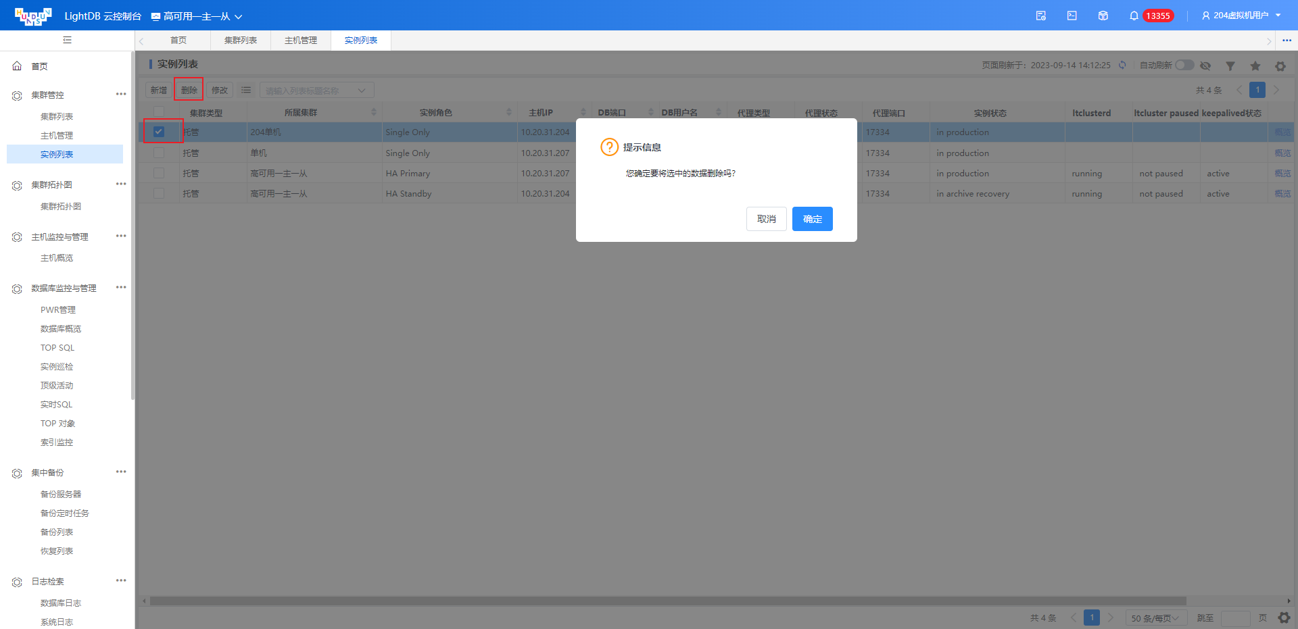Image resolution: width=1298 pixels, height=629 pixels.
Task: Confirm deletion with 确定 button
Action: click(813, 219)
